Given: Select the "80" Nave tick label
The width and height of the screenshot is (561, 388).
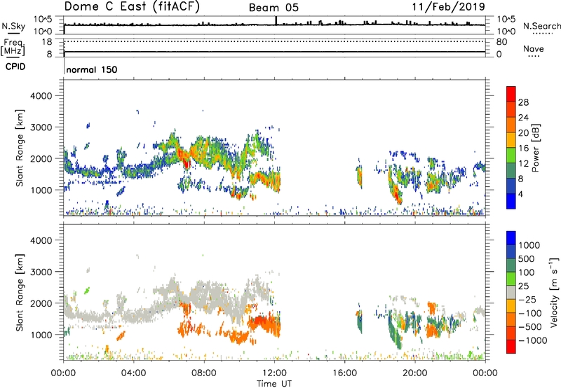Looking at the screenshot, I should [501, 42].
